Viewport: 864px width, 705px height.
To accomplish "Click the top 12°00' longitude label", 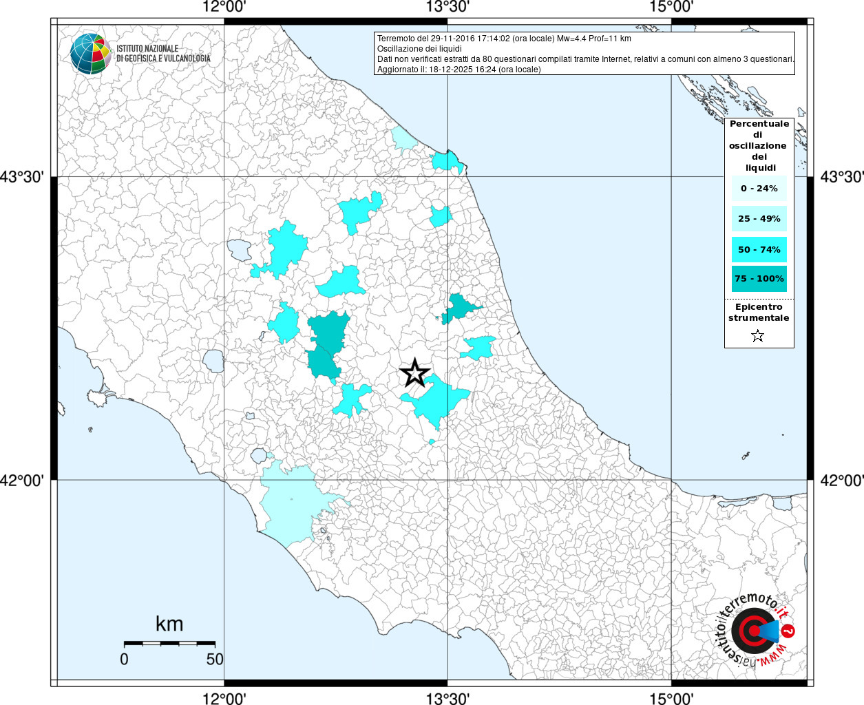I will pos(224,7).
